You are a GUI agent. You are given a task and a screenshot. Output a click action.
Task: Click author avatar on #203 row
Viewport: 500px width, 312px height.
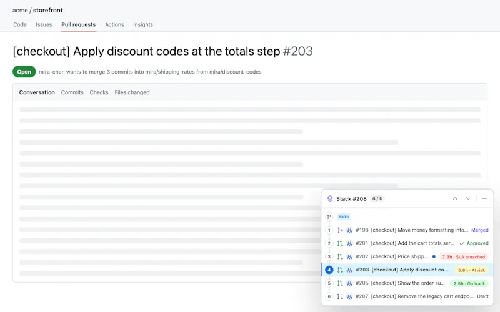349,270
